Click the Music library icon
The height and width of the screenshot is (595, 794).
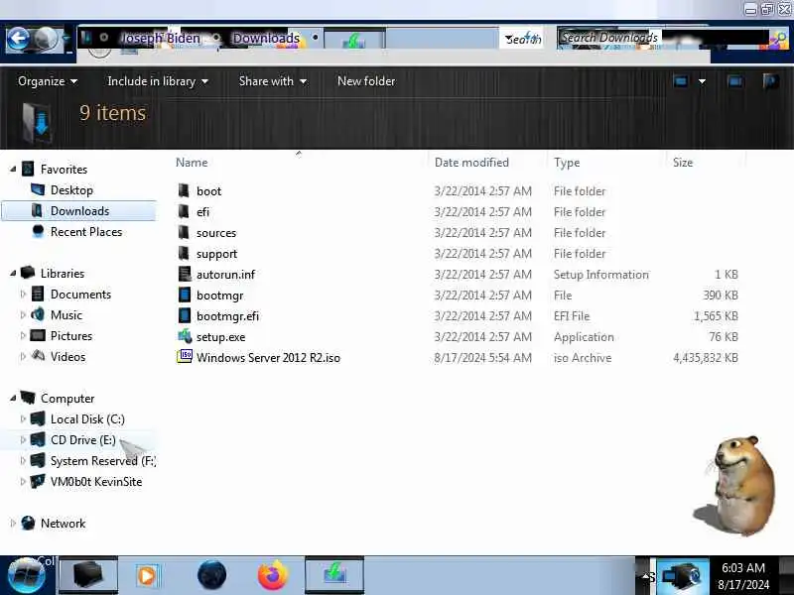(x=38, y=314)
